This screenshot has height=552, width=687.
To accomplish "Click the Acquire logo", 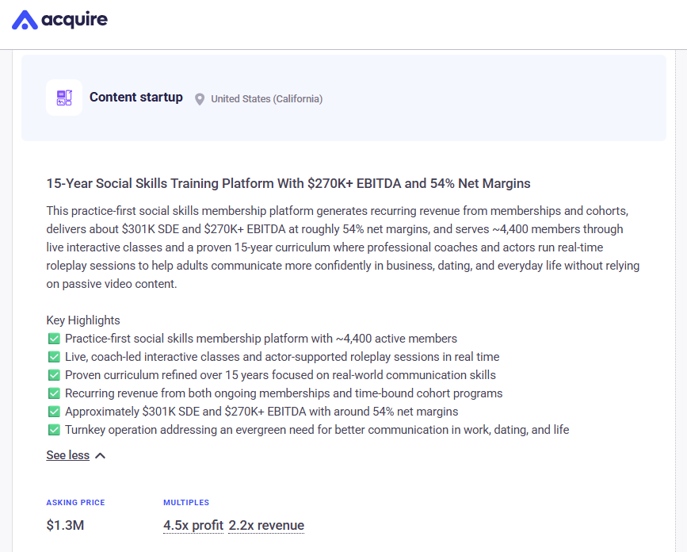I will tap(59, 20).
